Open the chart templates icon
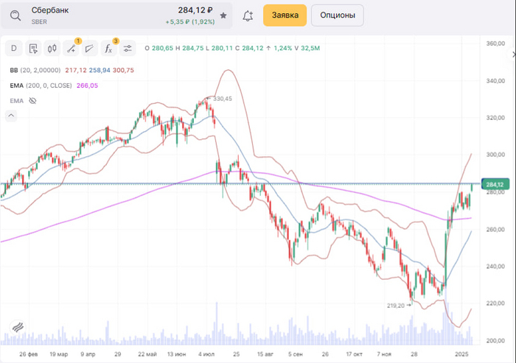Viewport: 516px width, 363px height. pos(33,49)
